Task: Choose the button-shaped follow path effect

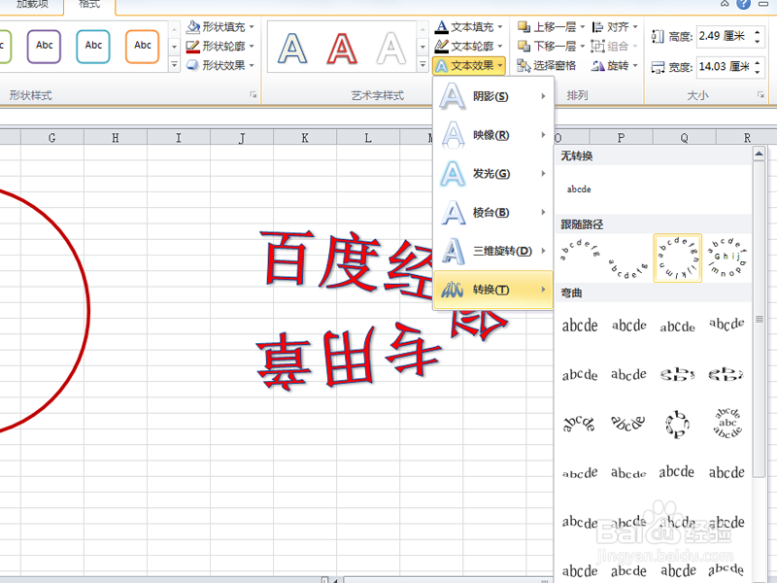Action: tap(726, 258)
